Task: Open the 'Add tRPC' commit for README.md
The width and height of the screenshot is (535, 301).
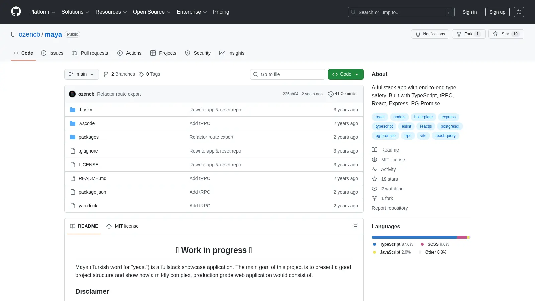Action: (200, 178)
